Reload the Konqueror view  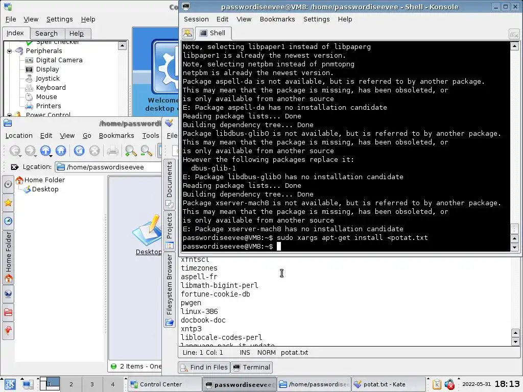point(79,151)
